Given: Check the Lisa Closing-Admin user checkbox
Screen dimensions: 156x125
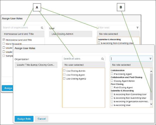Looking at the screenshot, I should 64,71.
